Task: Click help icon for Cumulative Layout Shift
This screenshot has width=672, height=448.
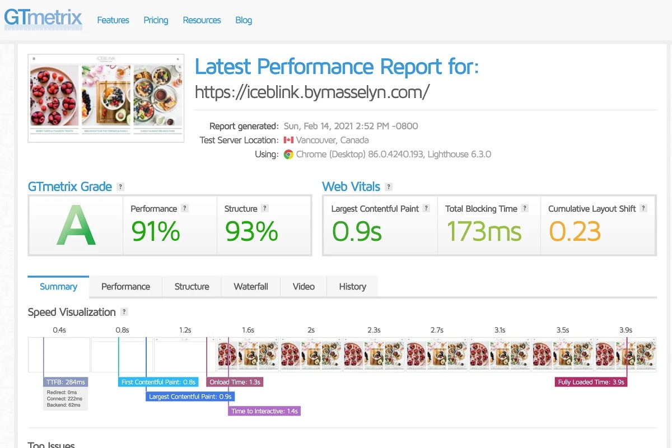Action: coord(643,208)
